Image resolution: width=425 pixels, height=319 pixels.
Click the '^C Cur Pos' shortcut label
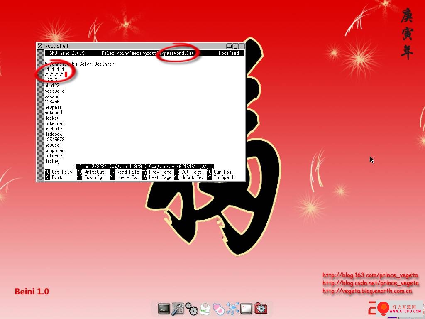[219, 172]
